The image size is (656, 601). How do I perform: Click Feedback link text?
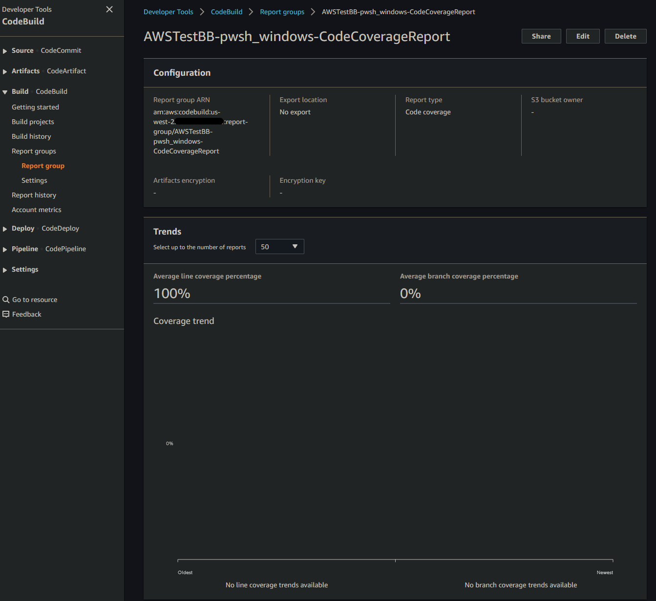click(27, 314)
